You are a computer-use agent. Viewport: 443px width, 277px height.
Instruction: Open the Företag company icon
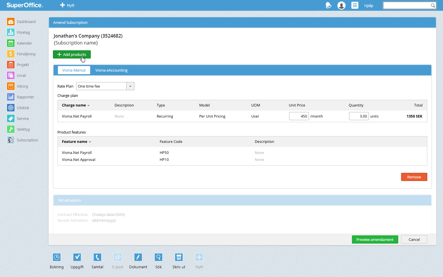pyautogui.click(x=11, y=32)
